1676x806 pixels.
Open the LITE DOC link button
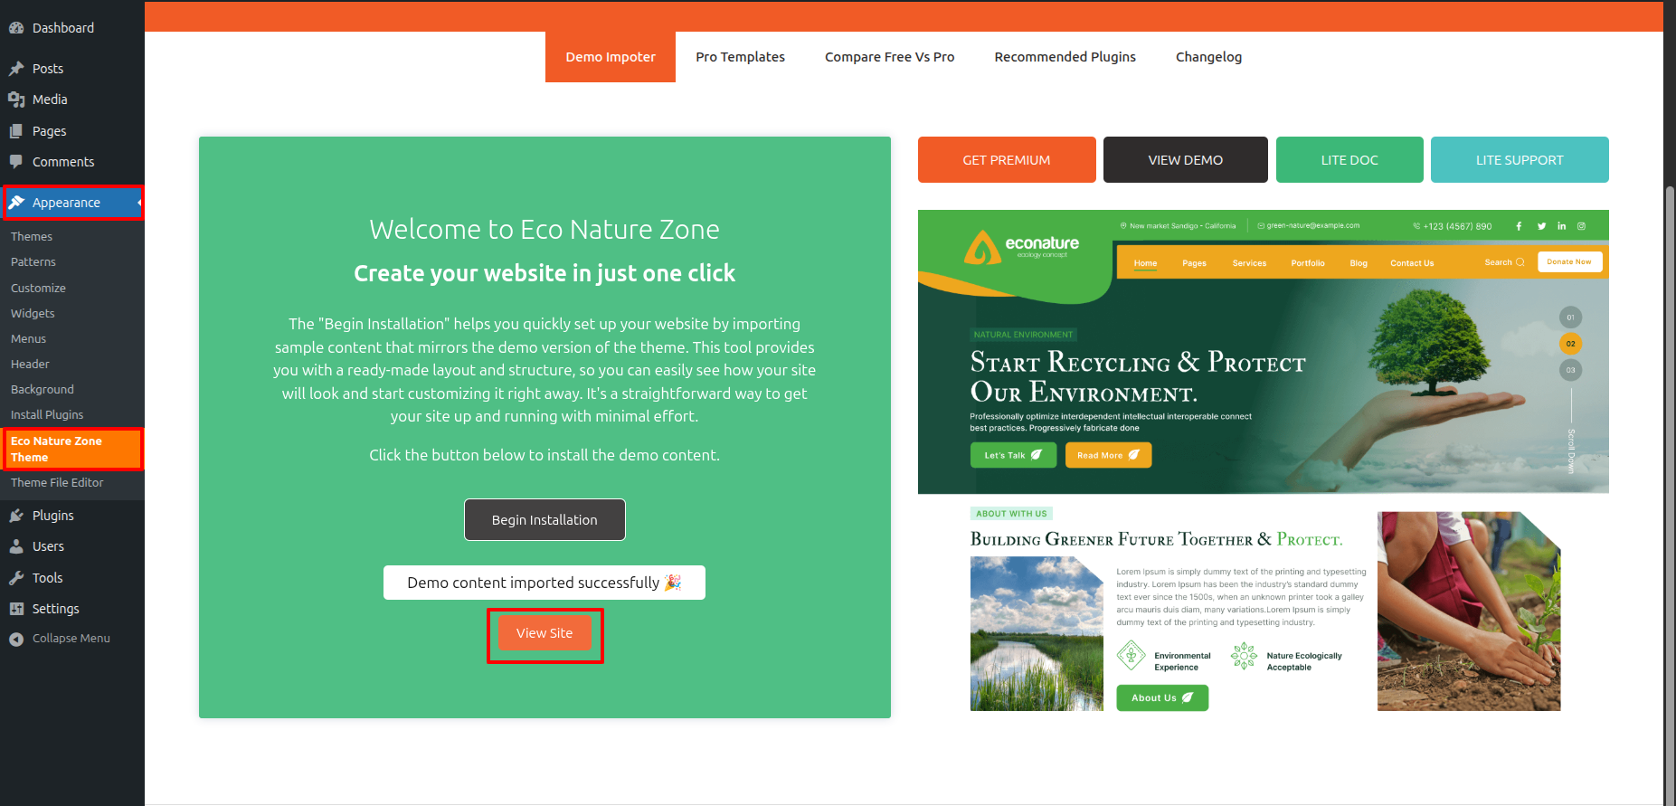point(1349,160)
